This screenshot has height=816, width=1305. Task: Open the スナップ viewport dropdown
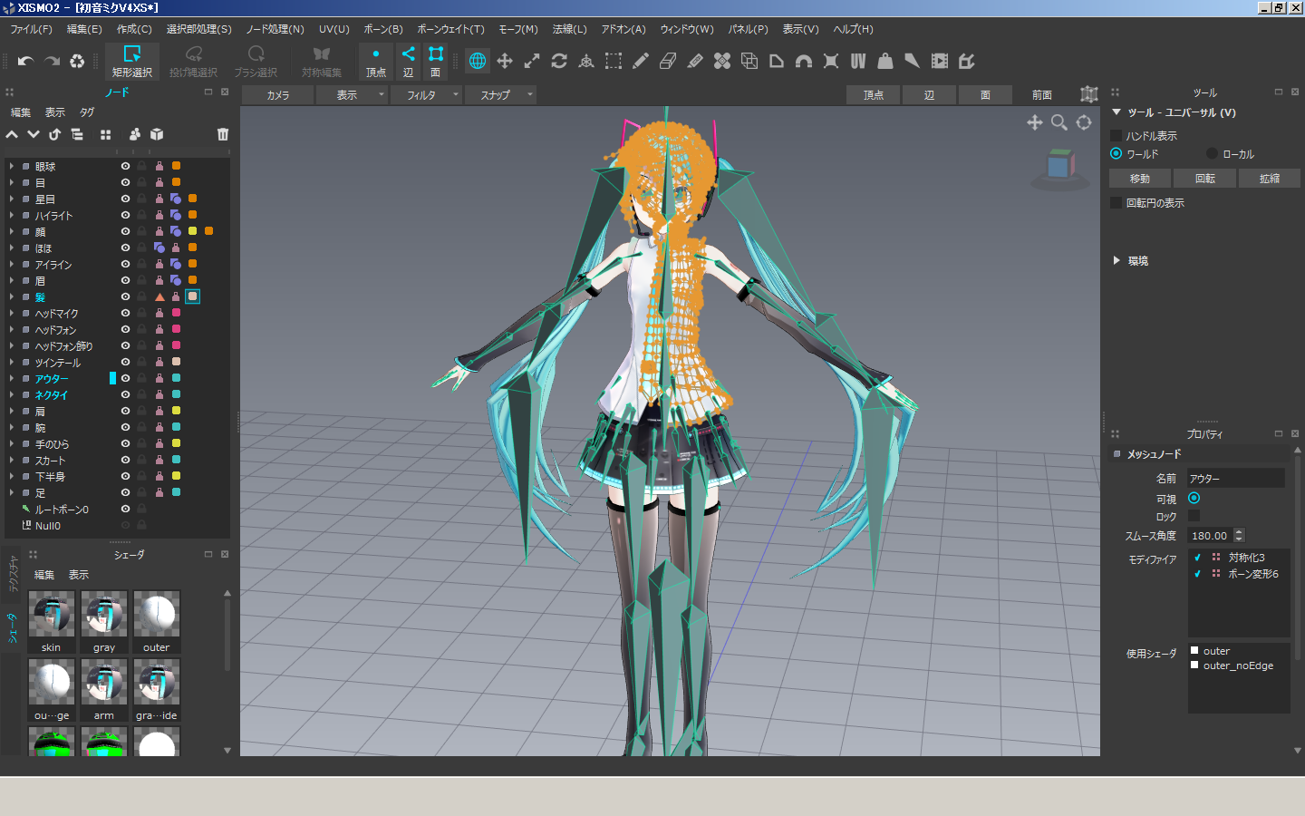tap(501, 94)
